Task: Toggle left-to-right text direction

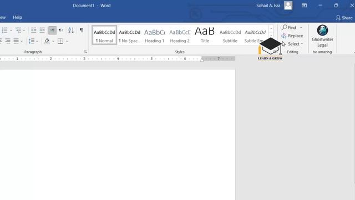Action: (x=52, y=30)
